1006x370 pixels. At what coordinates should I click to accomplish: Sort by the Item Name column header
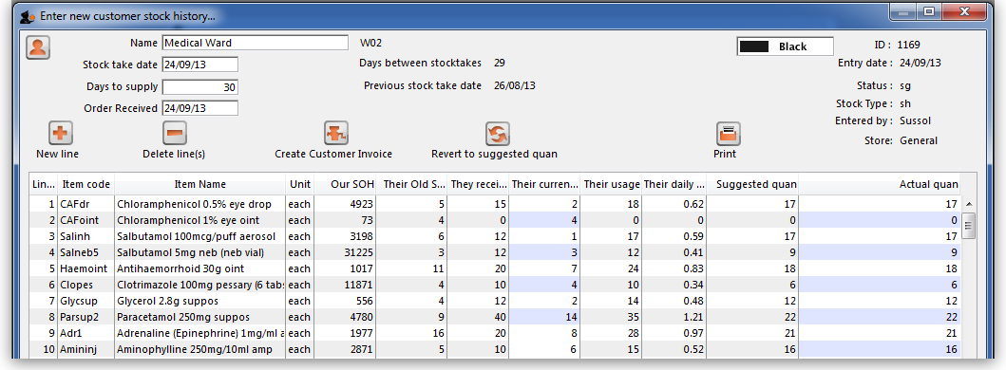tap(200, 184)
